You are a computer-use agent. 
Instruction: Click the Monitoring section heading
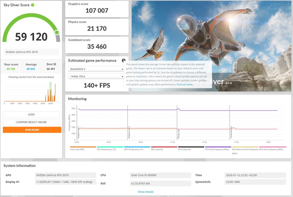(x=77, y=99)
